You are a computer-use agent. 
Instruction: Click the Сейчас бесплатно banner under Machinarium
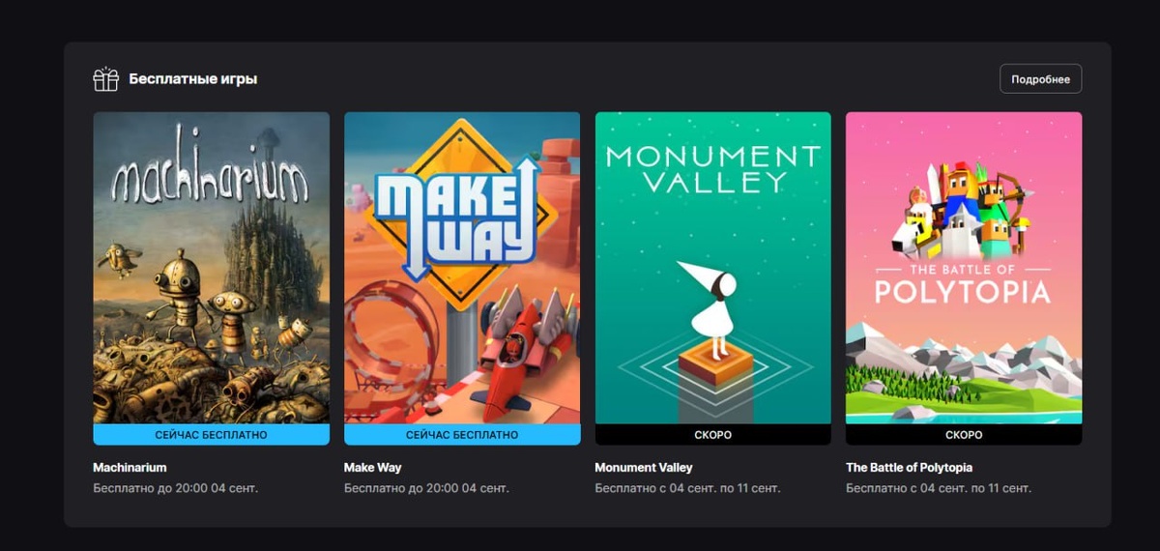click(212, 435)
